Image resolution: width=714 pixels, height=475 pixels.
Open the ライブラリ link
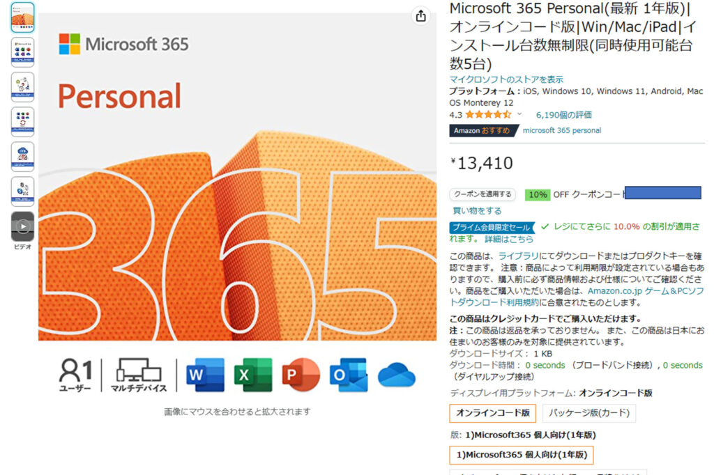(518, 256)
